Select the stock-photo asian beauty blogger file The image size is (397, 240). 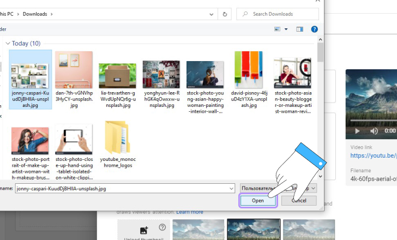pyautogui.click(x=293, y=85)
